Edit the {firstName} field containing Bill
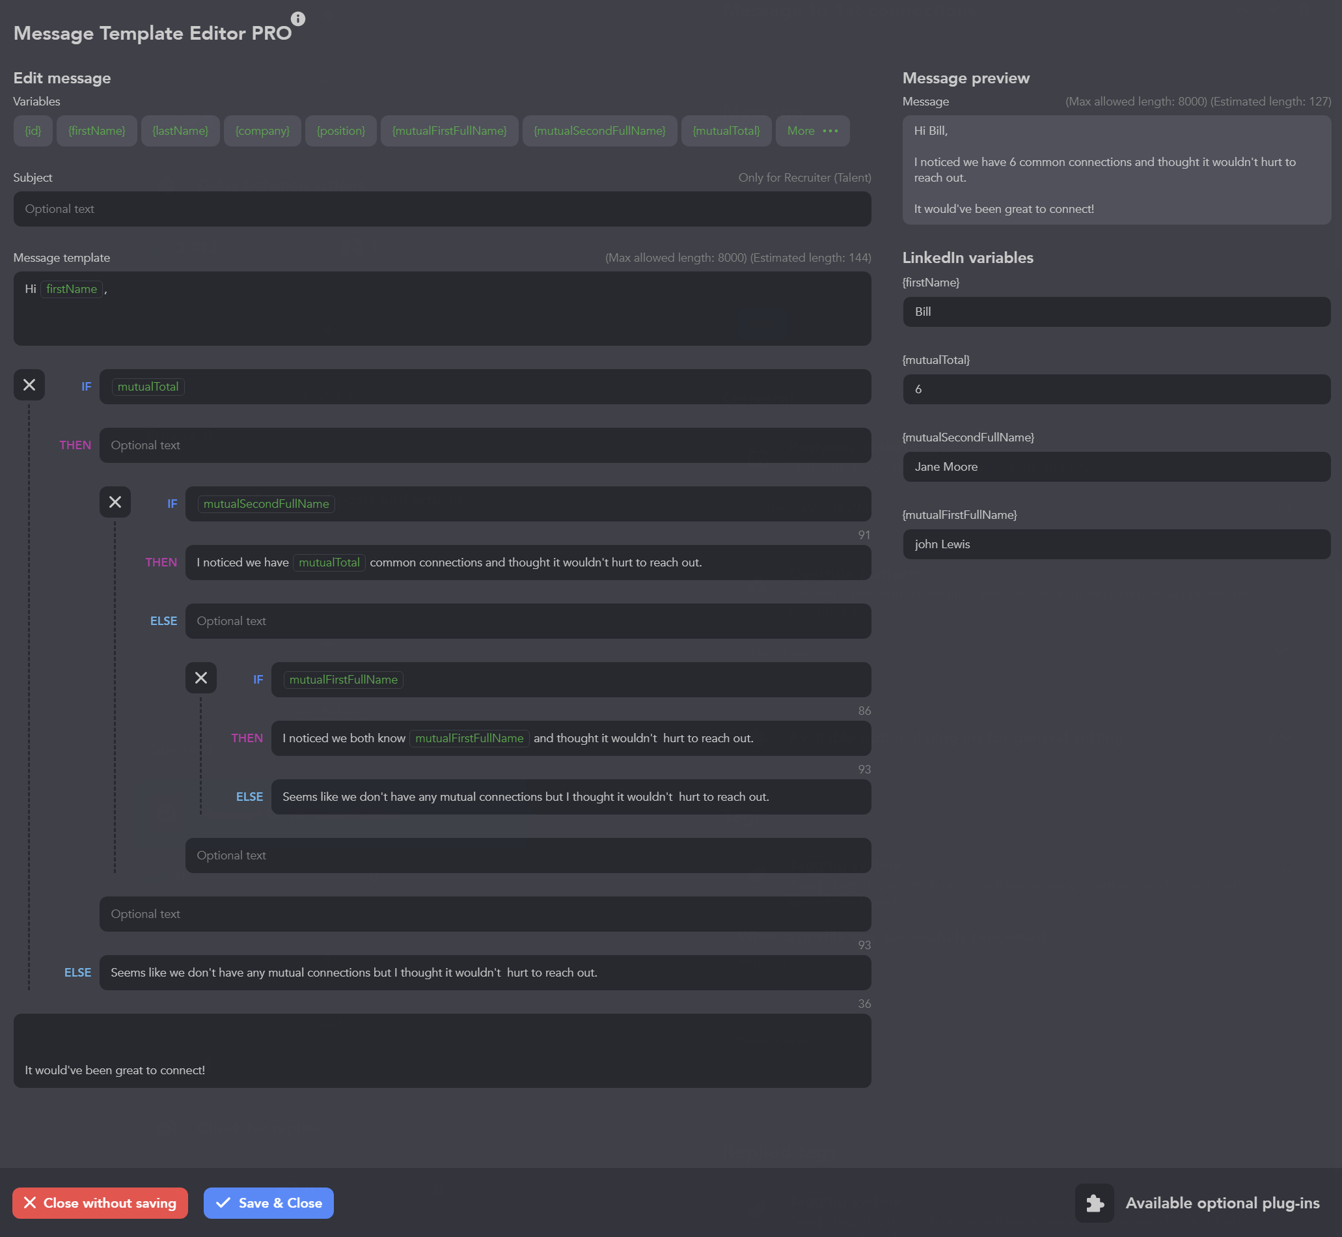This screenshot has height=1237, width=1342. point(1116,312)
